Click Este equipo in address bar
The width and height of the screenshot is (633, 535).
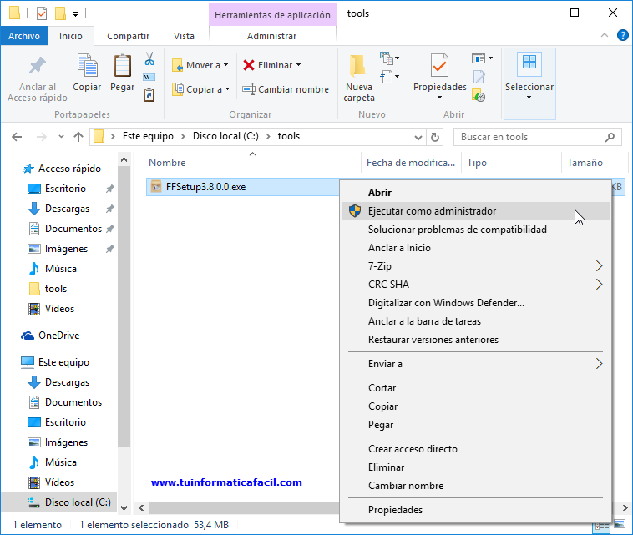(148, 136)
